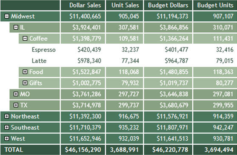Select the Latte product row label
This screenshot has height=155, width=237.
point(39,61)
